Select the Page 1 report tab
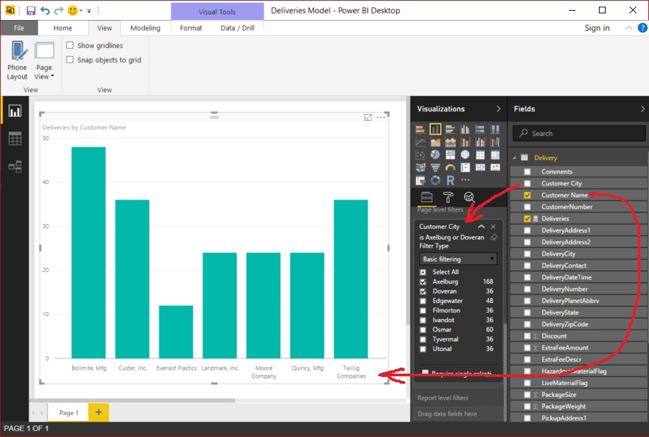This screenshot has height=437, width=649. click(x=69, y=412)
